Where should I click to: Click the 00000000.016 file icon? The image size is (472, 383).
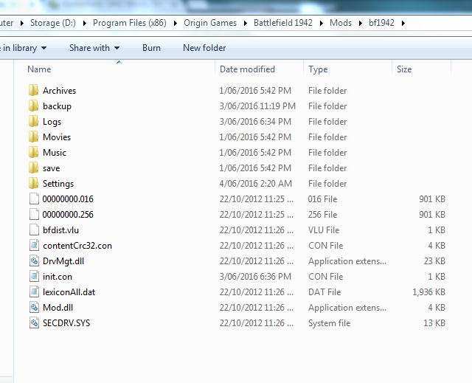tap(34, 199)
